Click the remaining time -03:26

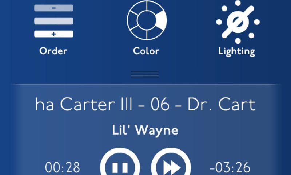point(230,167)
